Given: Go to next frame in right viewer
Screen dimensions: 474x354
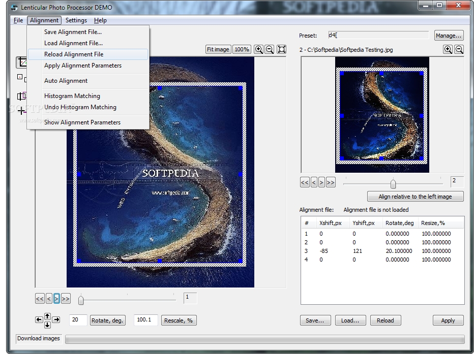Looking at the screenshot, I should click(x=321, y=182).
